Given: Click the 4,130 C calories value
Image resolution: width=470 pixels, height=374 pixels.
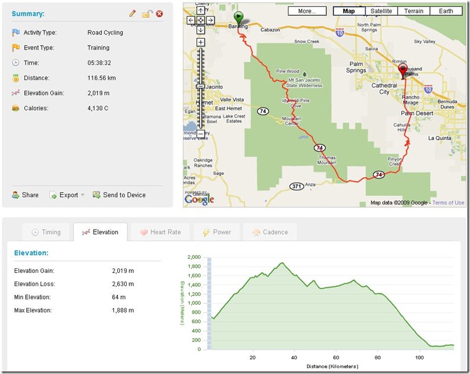Looking at the screenshot, I should pos(98,108).
